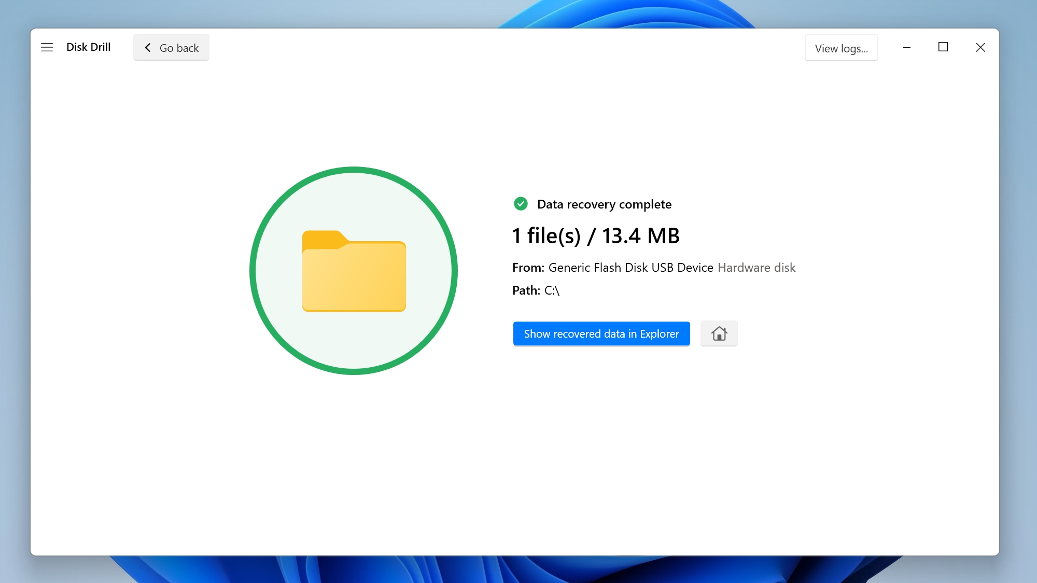Click 'Generic Flash Disk USB Device' source text
Image resolution: width=1037 pixels, height=583 pixels.
click(631, 268)
